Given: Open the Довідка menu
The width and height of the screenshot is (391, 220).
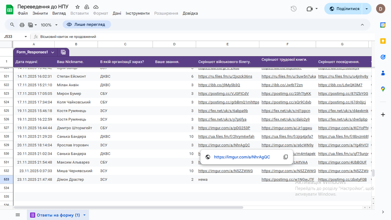Looking at the screenshot, I should [x=190, y=13].
